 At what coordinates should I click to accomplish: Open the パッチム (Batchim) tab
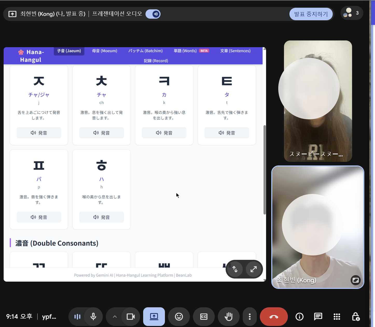[x=145, y=51]
